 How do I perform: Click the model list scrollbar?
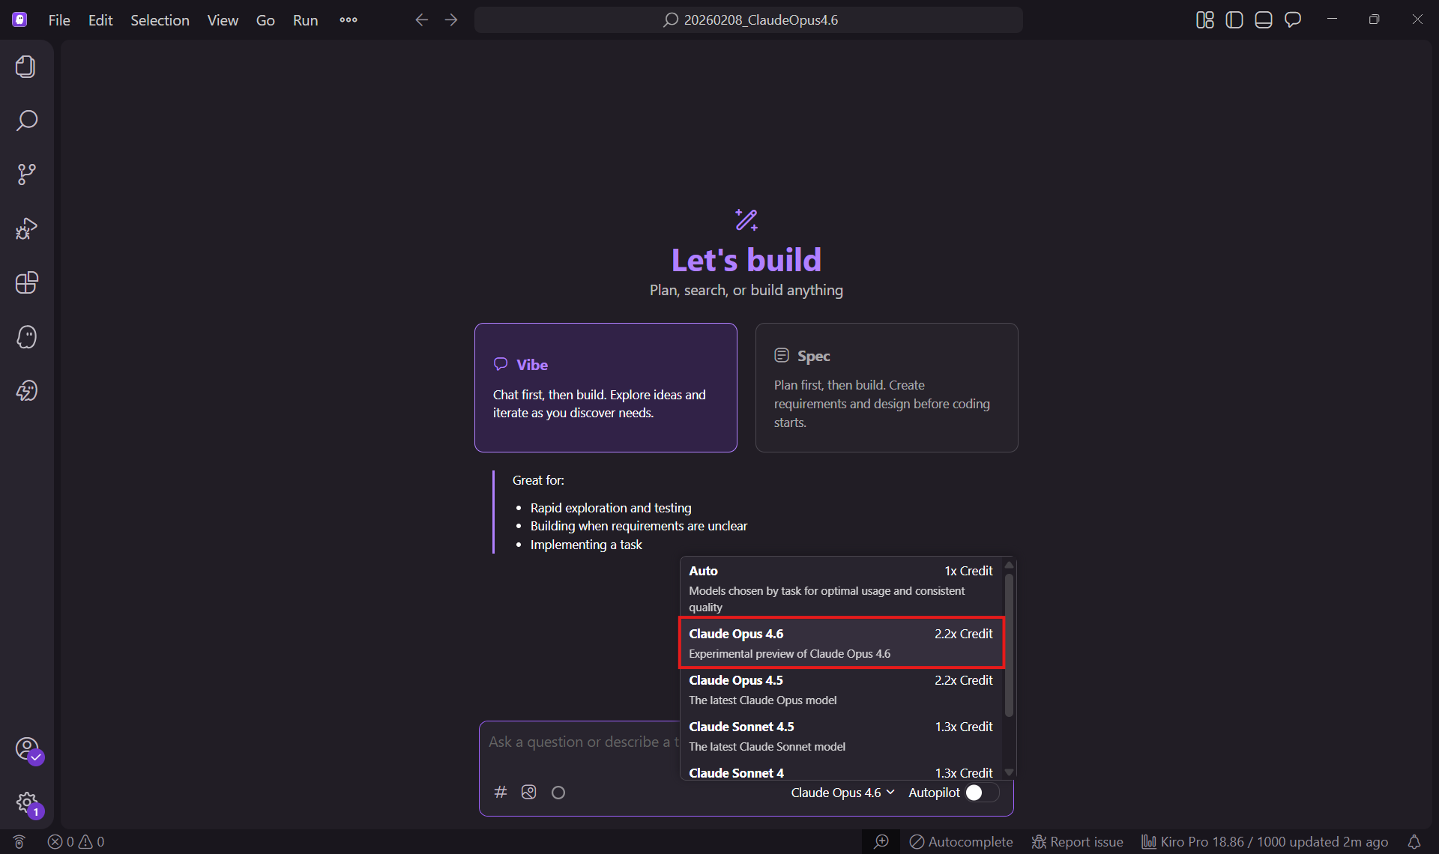[x=1009, y=644]
